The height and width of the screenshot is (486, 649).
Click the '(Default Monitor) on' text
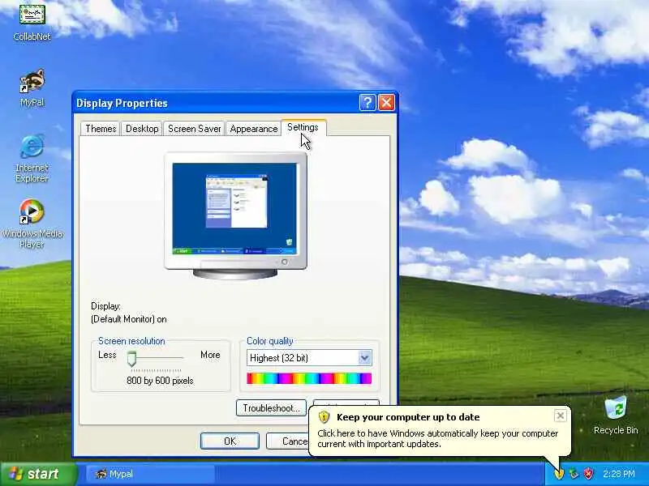129,319
